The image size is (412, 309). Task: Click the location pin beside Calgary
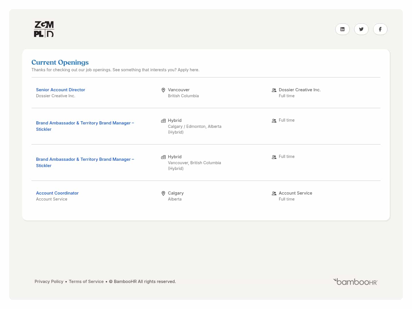tap(163, 193)
